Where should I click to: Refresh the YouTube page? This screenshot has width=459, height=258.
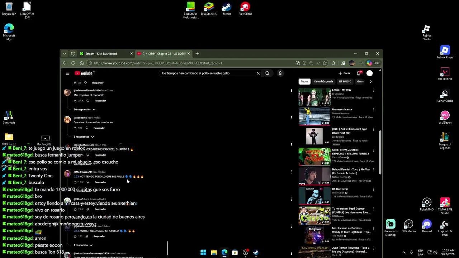(73, 63)
